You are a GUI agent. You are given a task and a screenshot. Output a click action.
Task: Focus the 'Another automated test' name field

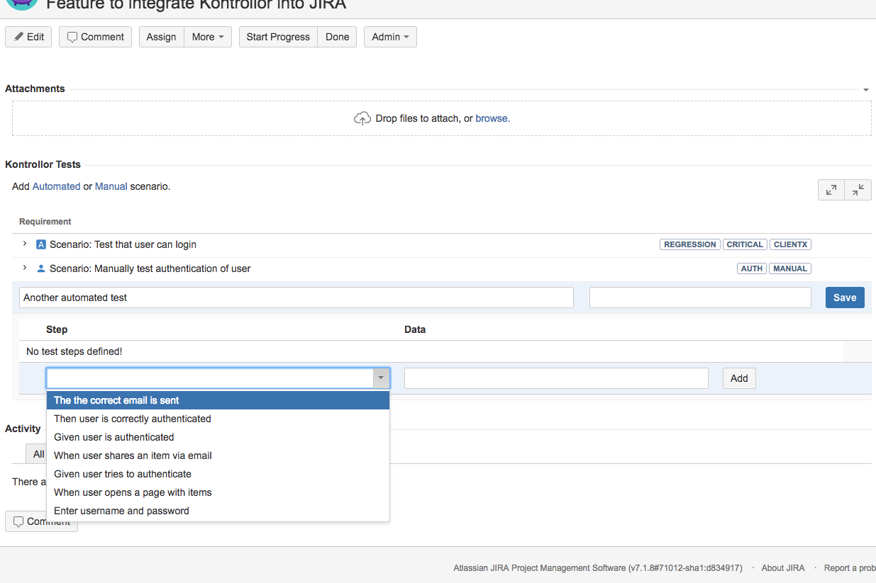click(296, 298)
